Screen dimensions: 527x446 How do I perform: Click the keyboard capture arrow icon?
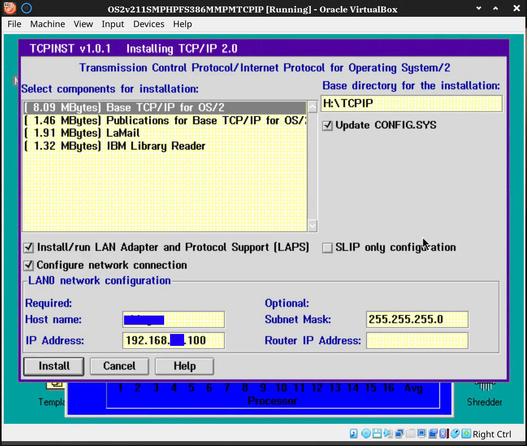[466, 434]
